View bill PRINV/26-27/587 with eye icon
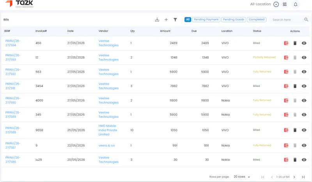This screenshot has height=182, width=312. click(x=304, y=146)
